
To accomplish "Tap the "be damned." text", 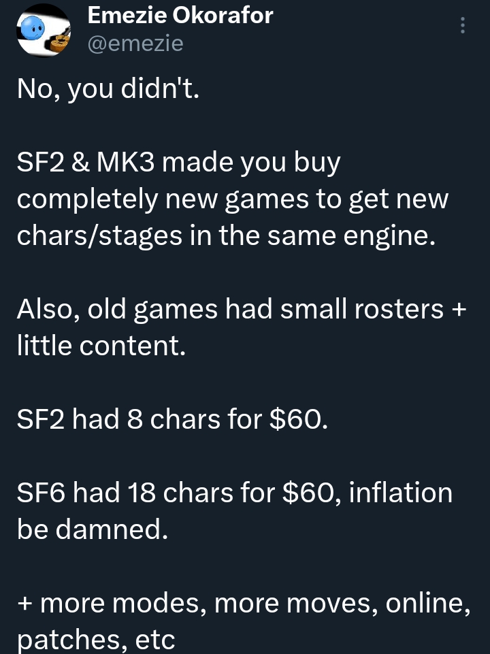I will [92, 529].
